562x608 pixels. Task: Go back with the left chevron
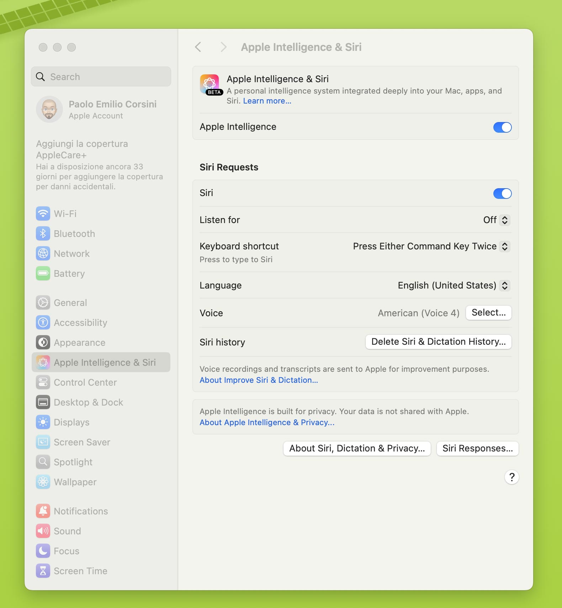pos(198,47)
